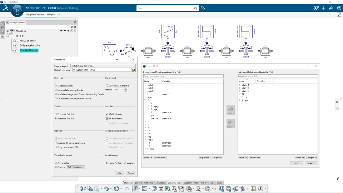Enable Copy resources to FMU
The height and width of the screenshot is (193, 343).
56,147
